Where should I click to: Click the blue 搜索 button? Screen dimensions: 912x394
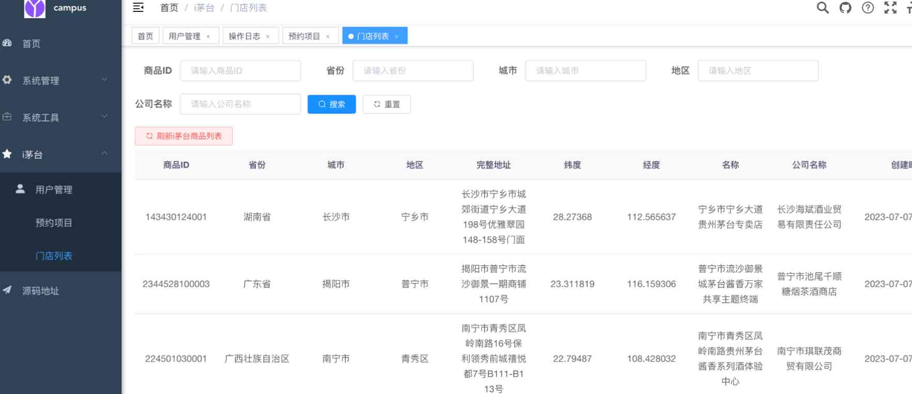[331, 104]
